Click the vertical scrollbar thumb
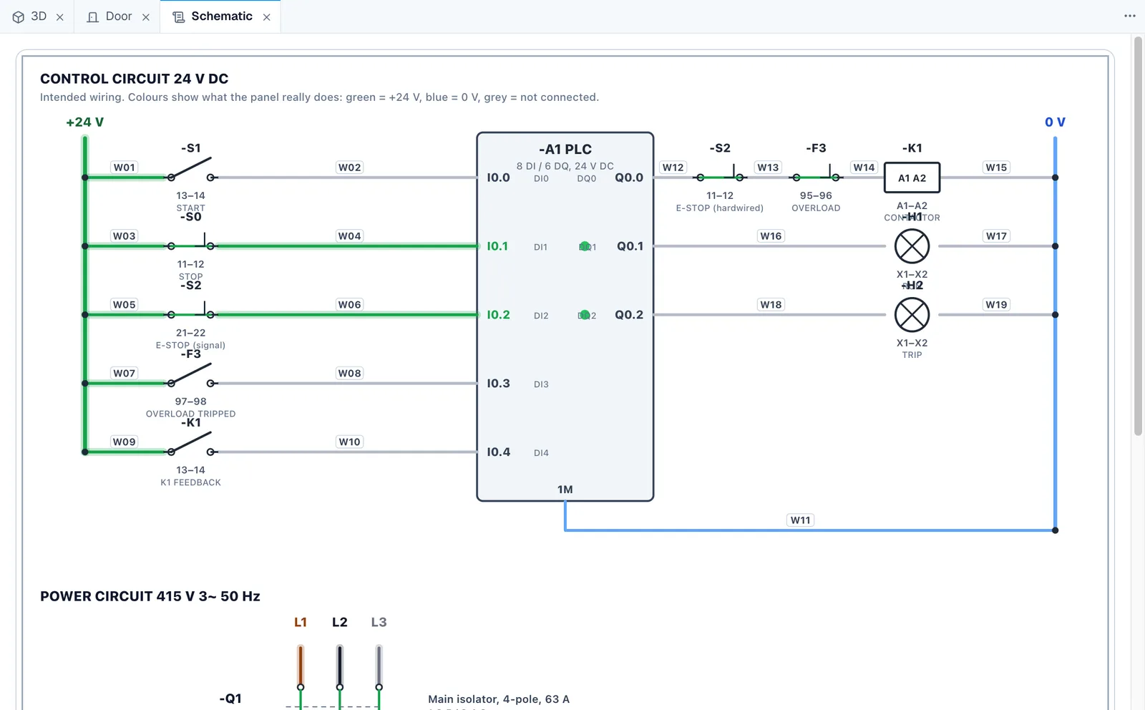1145x710 pixels. pos(1138,236)
